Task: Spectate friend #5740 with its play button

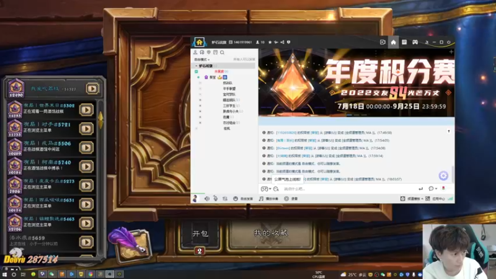Action: point(86,167)
